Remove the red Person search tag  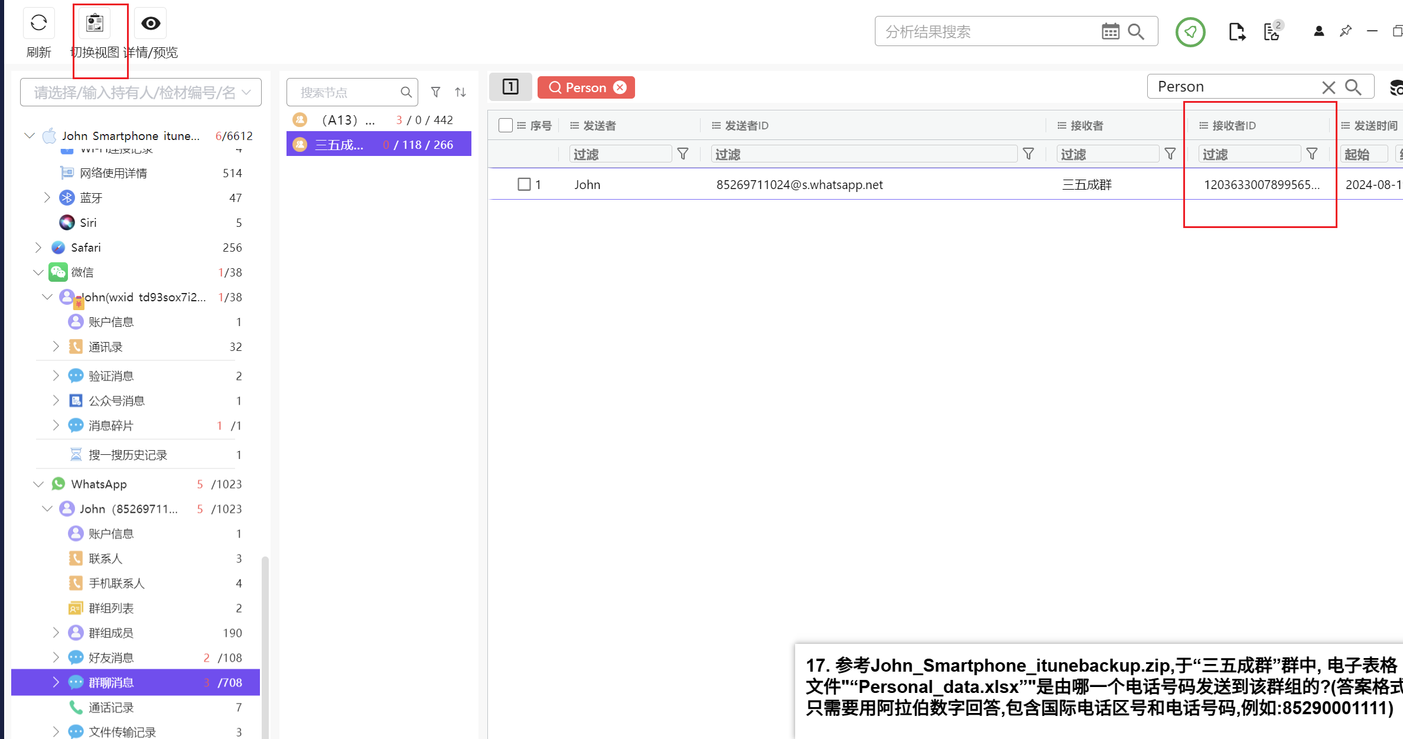[620, 87]
